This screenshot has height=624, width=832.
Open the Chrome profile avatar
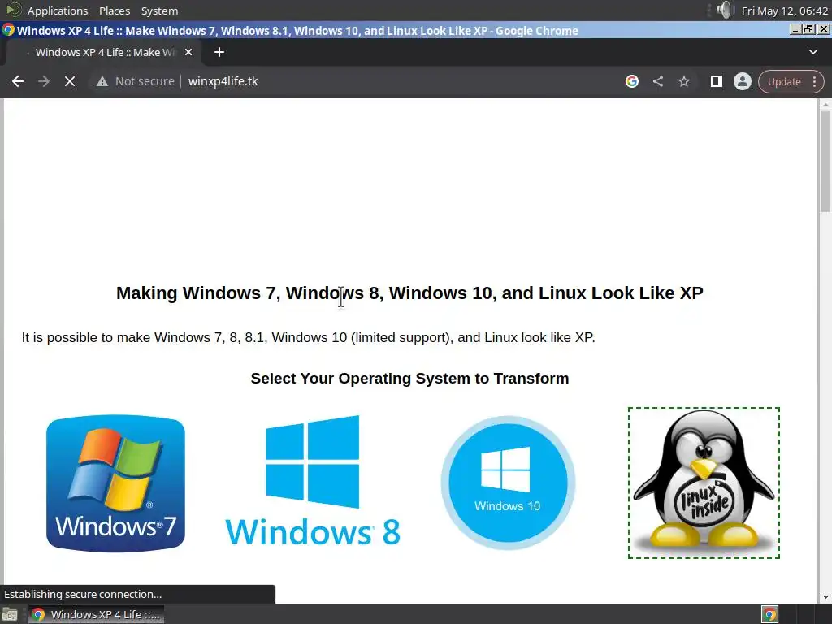(x=743, y=81)
